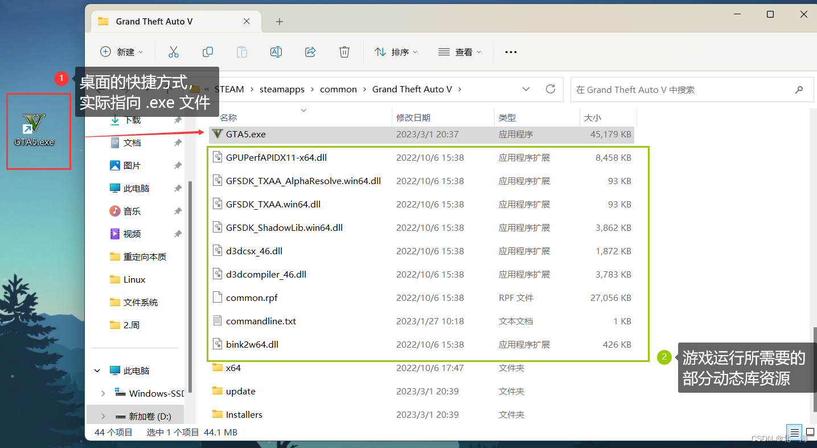Click the bink2w64.dll file icon

point(217,344)
